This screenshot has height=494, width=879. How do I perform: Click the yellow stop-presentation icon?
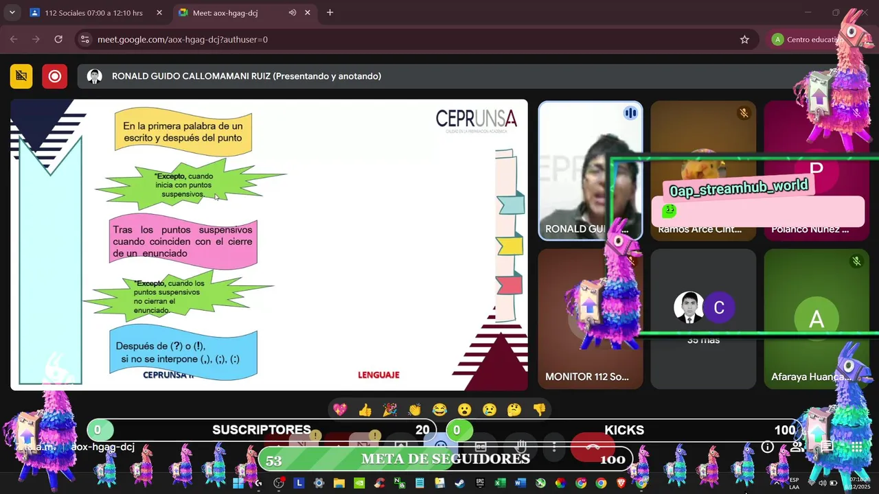[21, 76]
